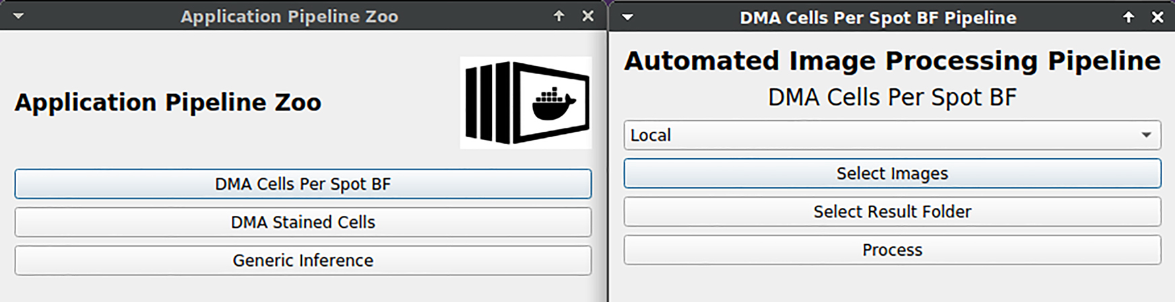Click the up arrow on the DMA Cells Per Spot BF Pipeline title bar
Viewport: 1175px width, 302px height.
click(1129, 17)
